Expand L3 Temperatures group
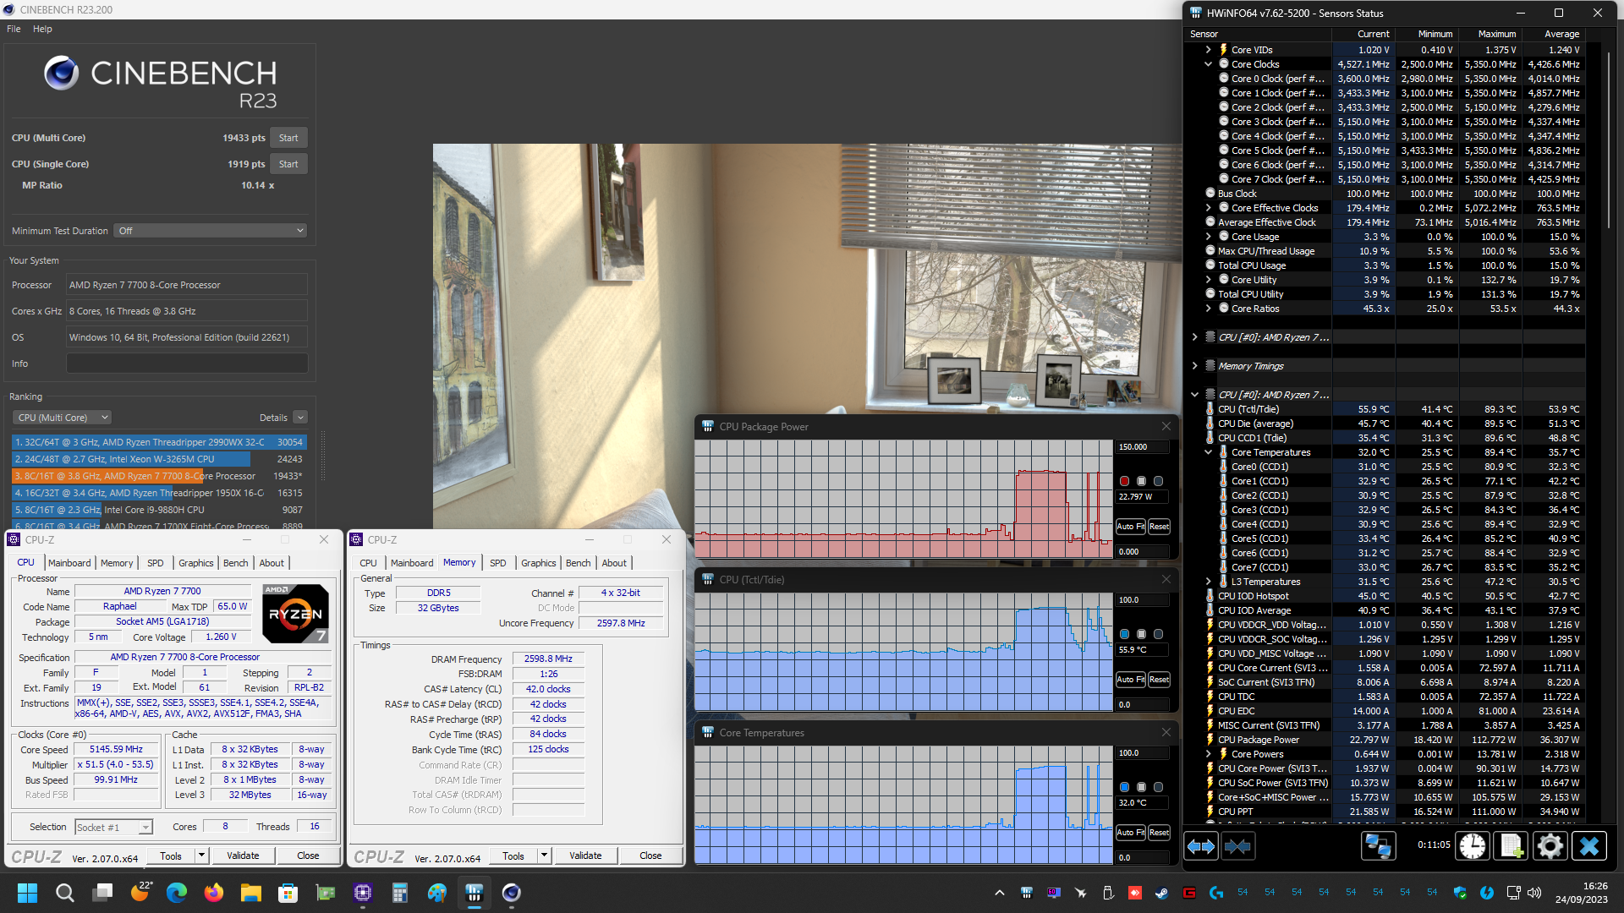This screenshot has width=1624, height=913. click(x=1208, y=582)
